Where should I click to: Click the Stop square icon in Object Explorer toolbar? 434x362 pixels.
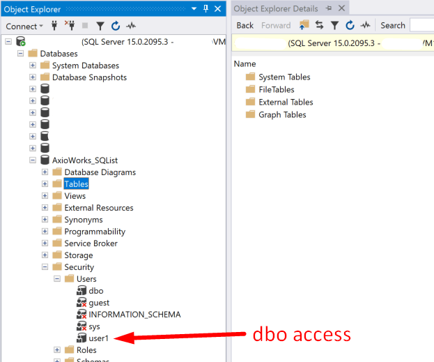click(x=85, y=26)
